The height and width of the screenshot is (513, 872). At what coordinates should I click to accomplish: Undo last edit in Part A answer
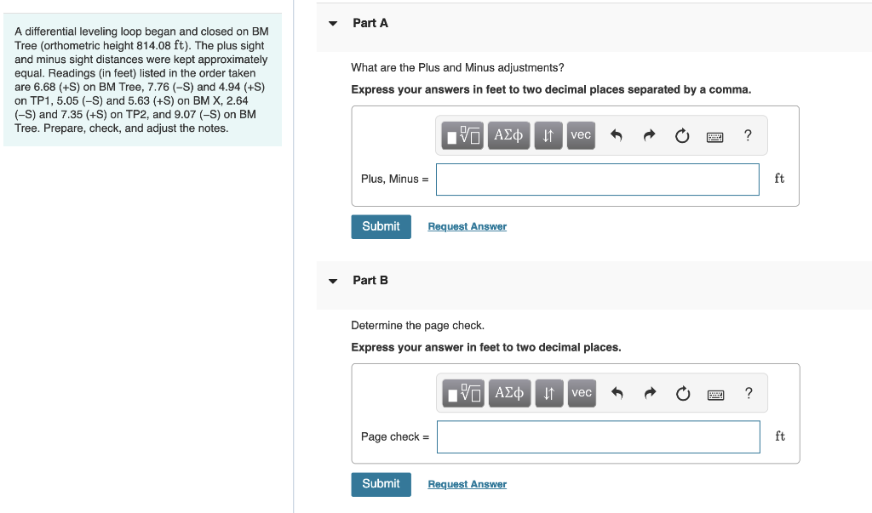click(x=617, y=135)
